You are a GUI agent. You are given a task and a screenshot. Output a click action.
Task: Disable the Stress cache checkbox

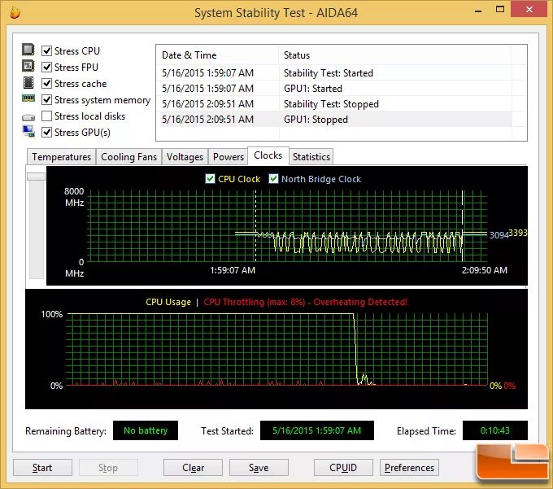point(46,83)
